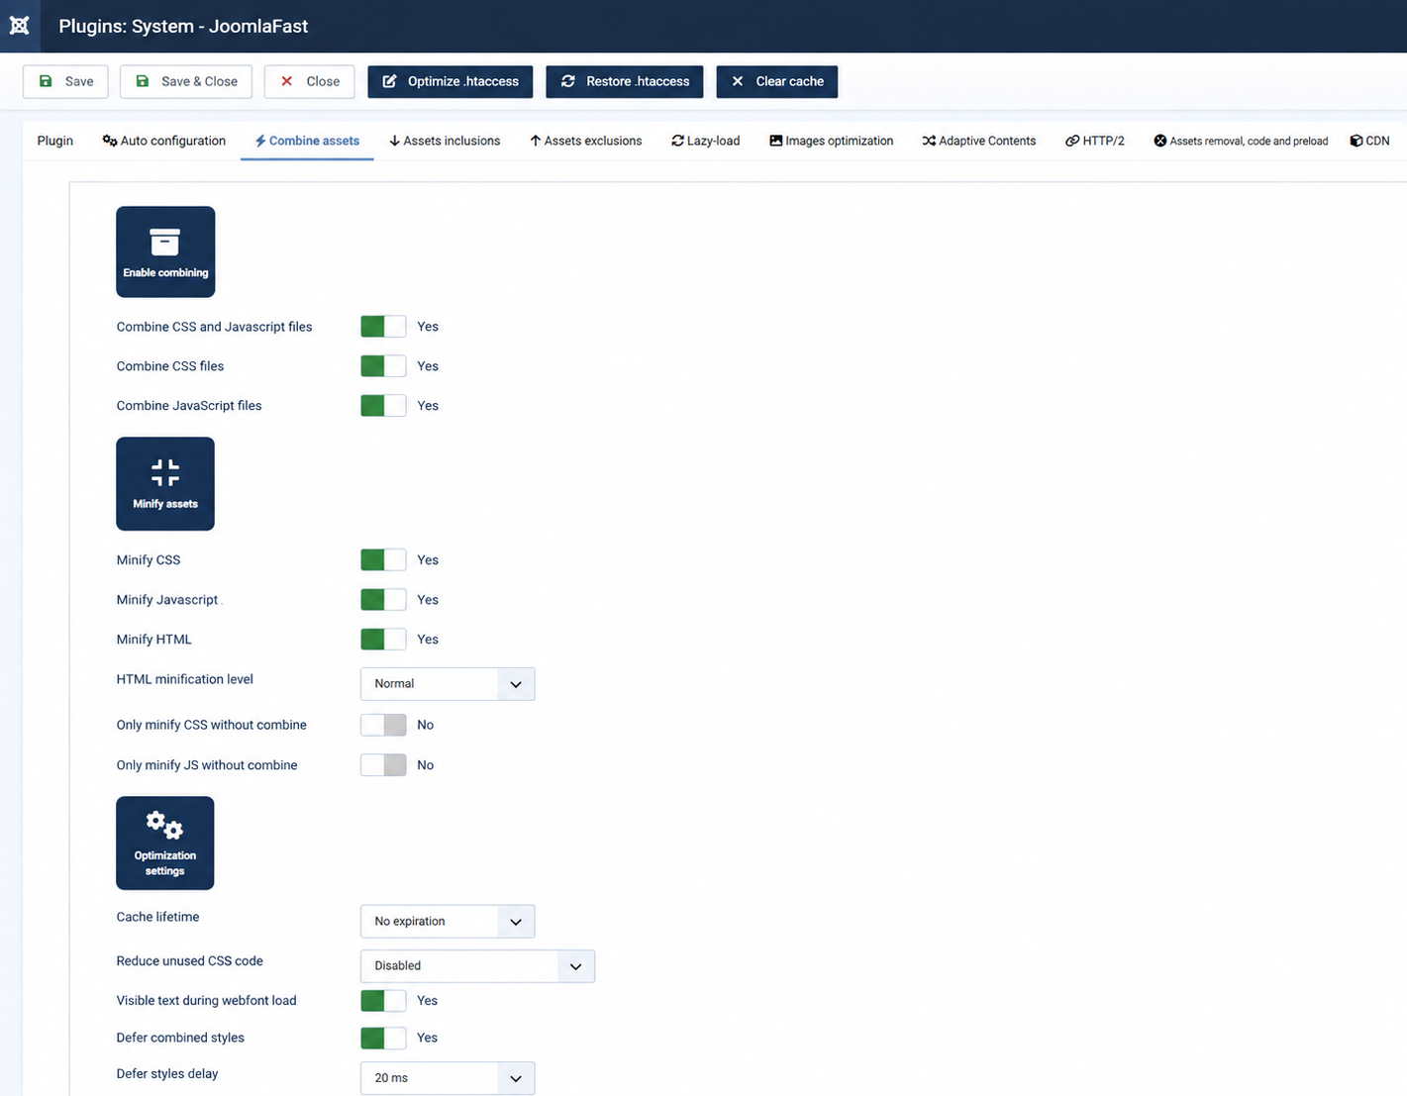Toggle the Minify HTML switch
Image resolution: width=1407 pixels, height=1096 pixels.
coord(383,640)
